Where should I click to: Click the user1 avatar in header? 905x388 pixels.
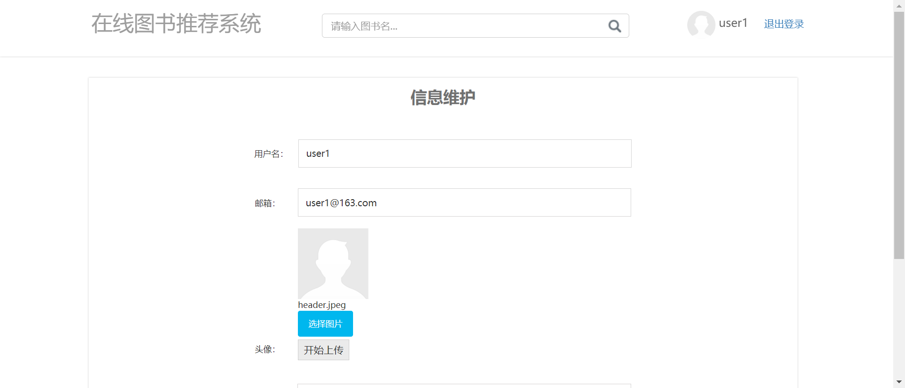click(701, 24)
